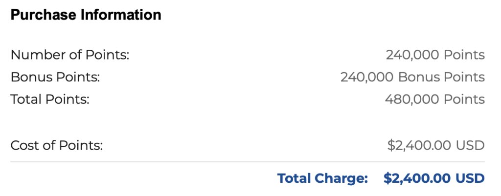Viewport: 501px width, 196px height.
Task: Click the Purchase Information heading
Action: [86, 15]
